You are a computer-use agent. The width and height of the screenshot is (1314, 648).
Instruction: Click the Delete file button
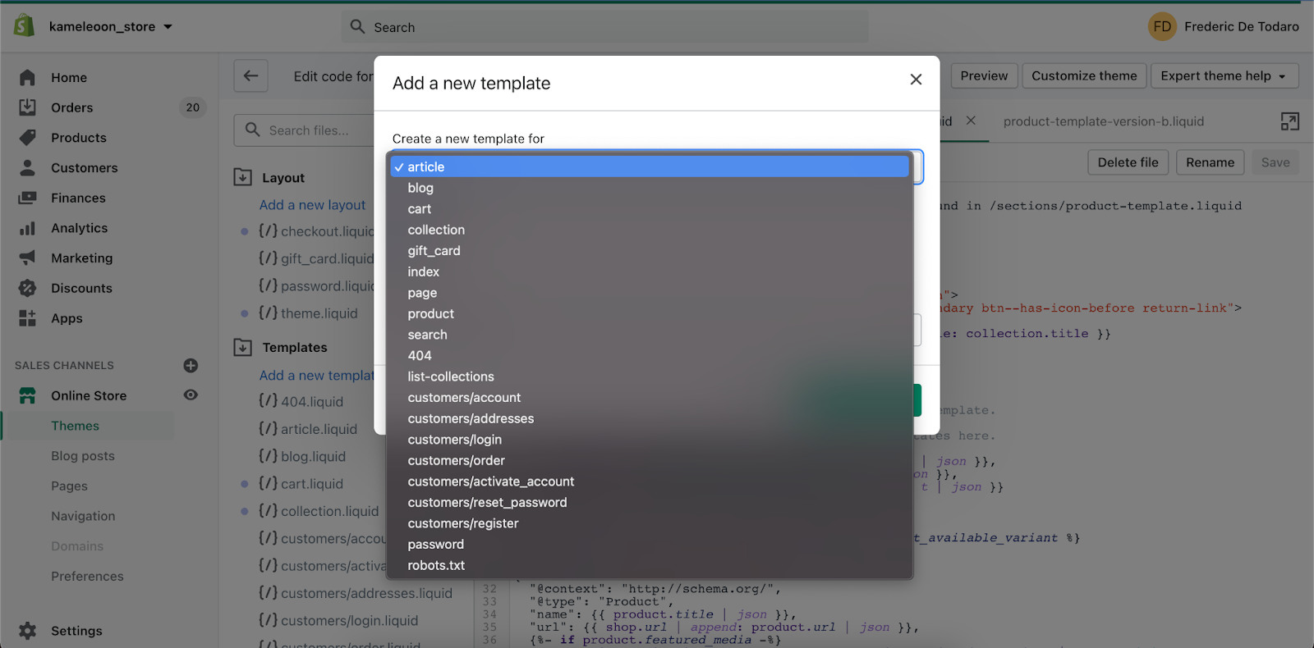[x=1128, y=162]
